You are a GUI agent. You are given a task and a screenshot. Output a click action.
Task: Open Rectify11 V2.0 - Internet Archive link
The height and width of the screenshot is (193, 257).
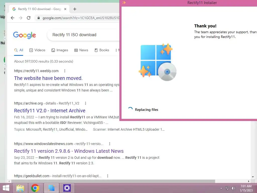(50, 111)
